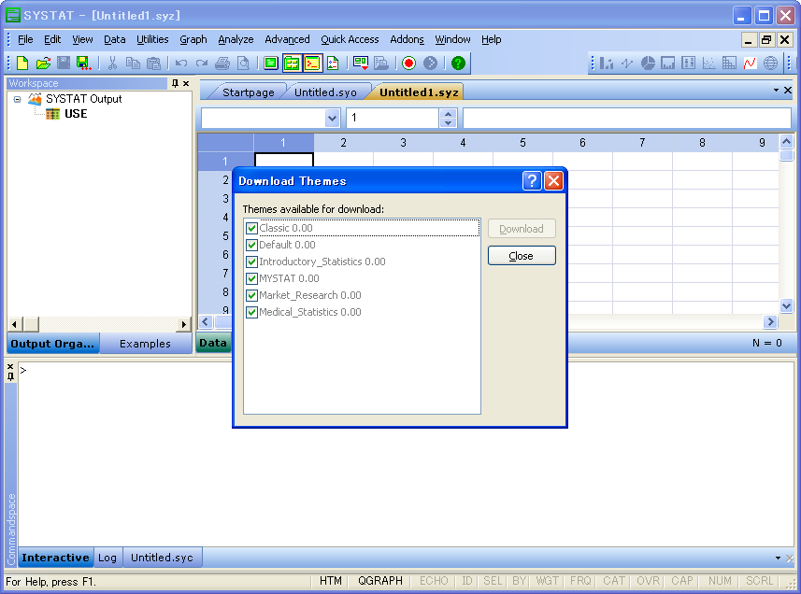Uncheck the Medical_Statistics 0.00 checkbox
Screen dimensions: 801x594
click(x=251, y=312)
